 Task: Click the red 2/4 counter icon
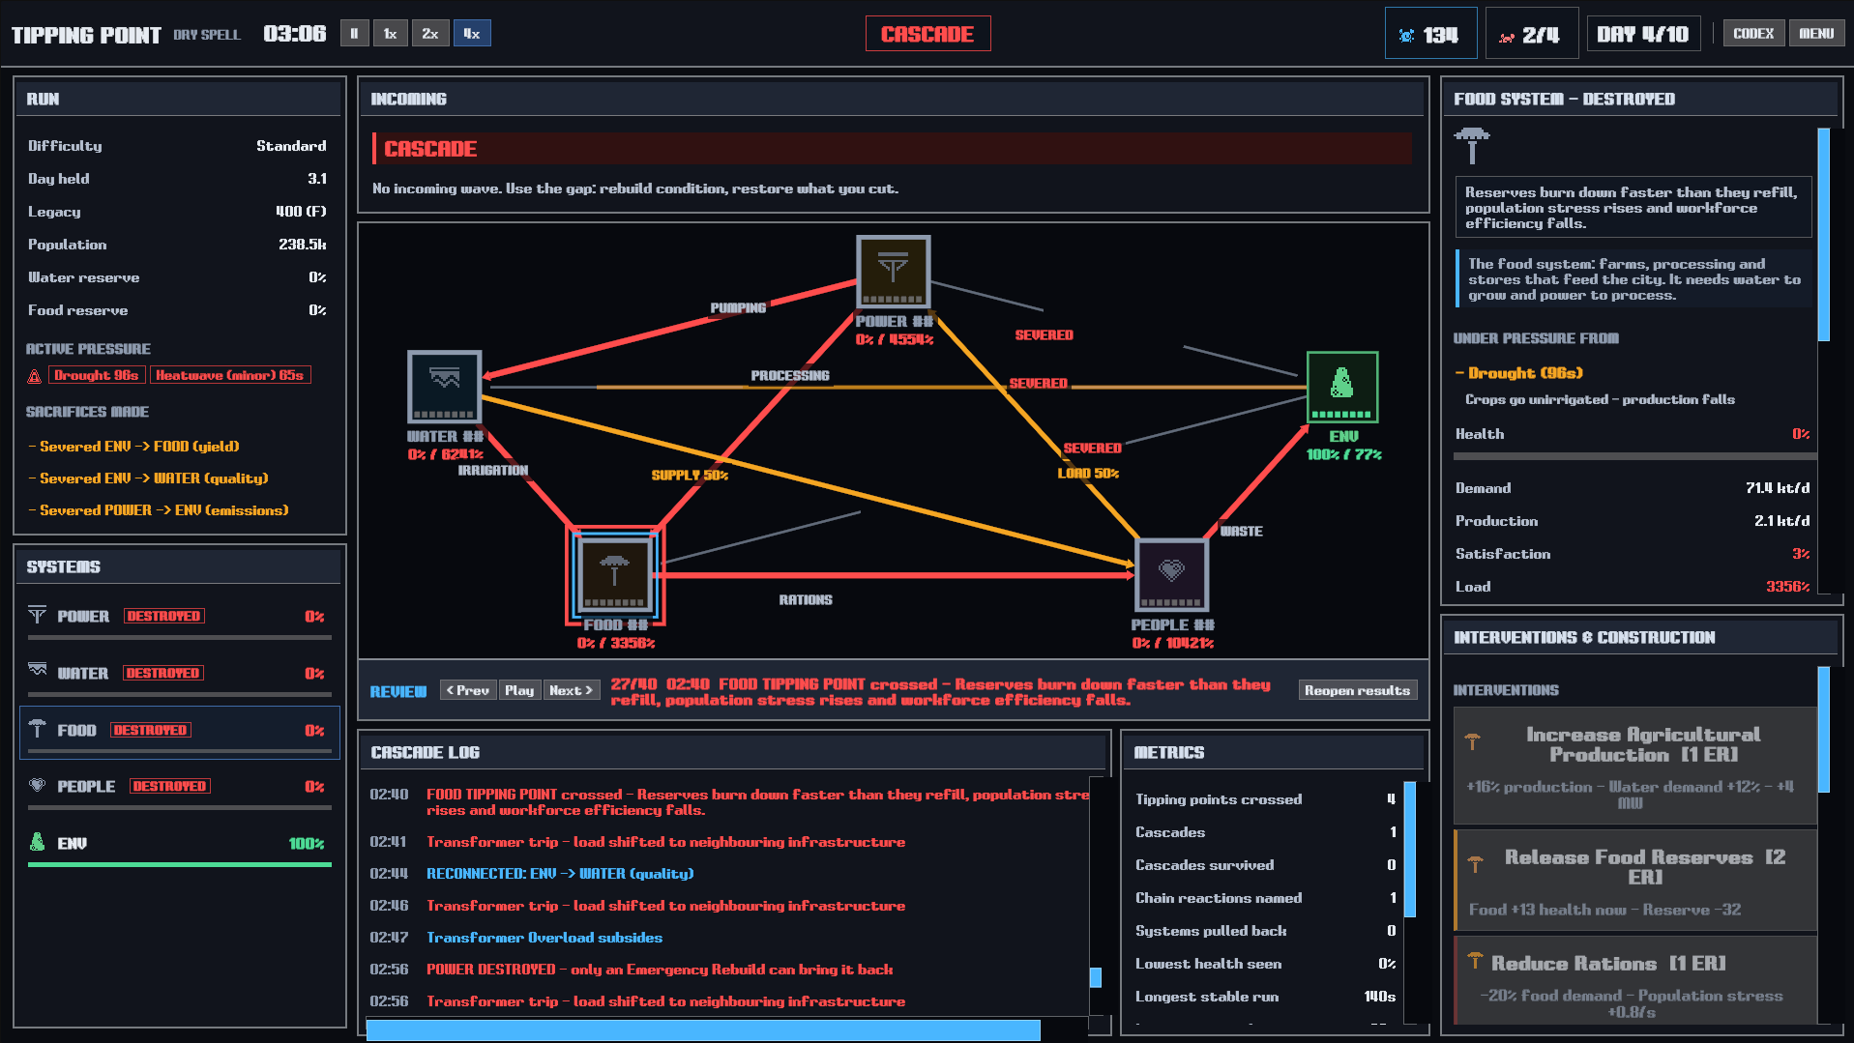point(1507,37)
